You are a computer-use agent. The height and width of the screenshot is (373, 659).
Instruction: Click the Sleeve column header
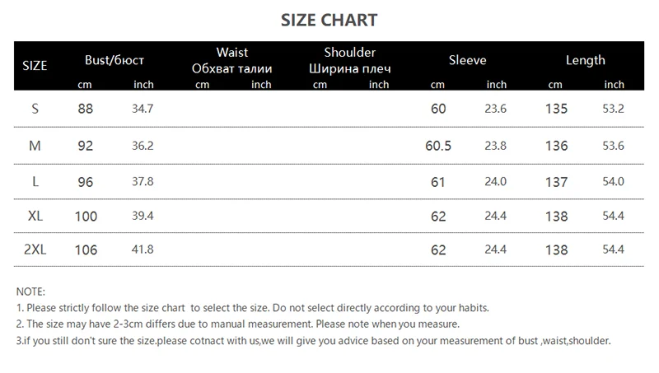point(467,60)
